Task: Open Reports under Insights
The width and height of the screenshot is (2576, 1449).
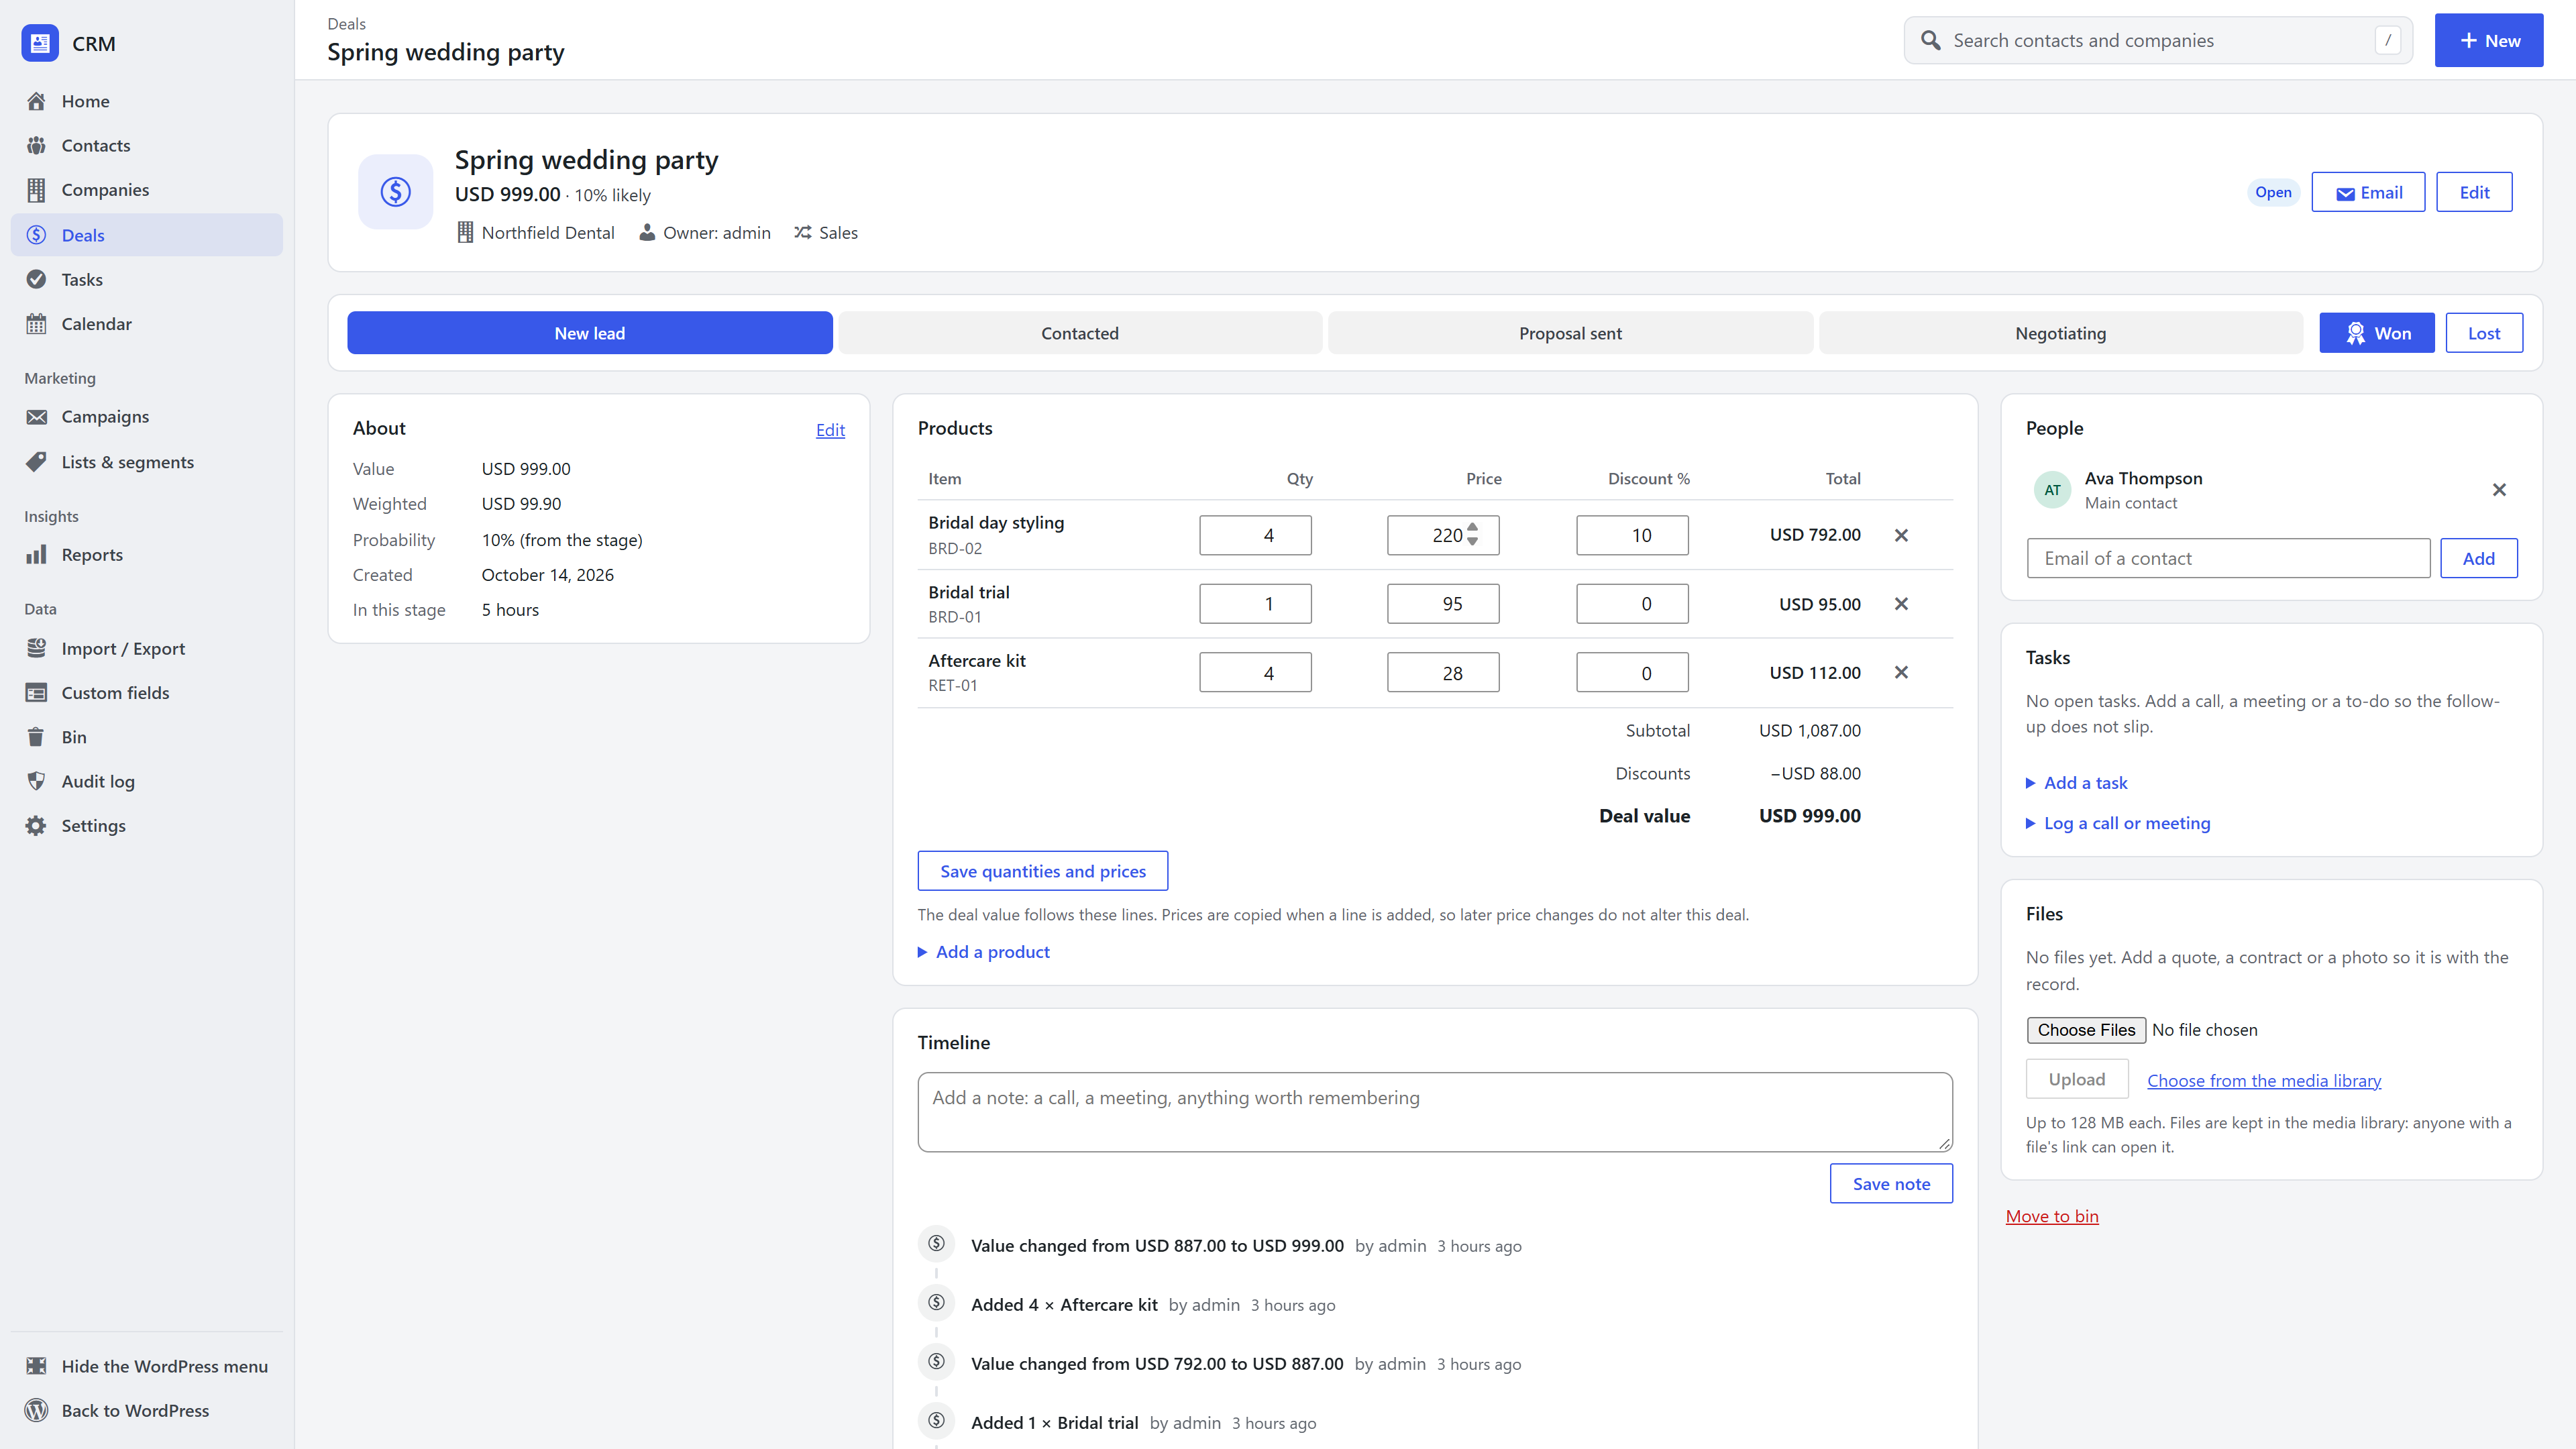Action: pos(146,555)
